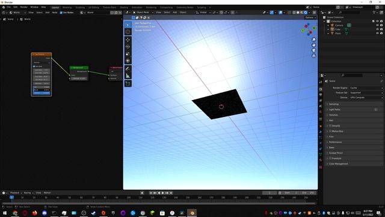Open the Edit menu
The width and height of the screenshot is (385, 217).
[x=15, y=7]
